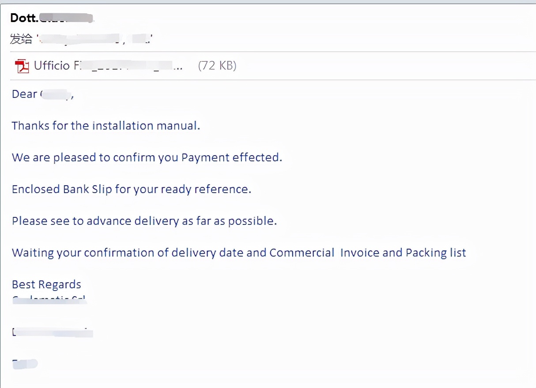Click the first blurred recipient address
This screenshot has width=536, height=388.
click(79, 40)
